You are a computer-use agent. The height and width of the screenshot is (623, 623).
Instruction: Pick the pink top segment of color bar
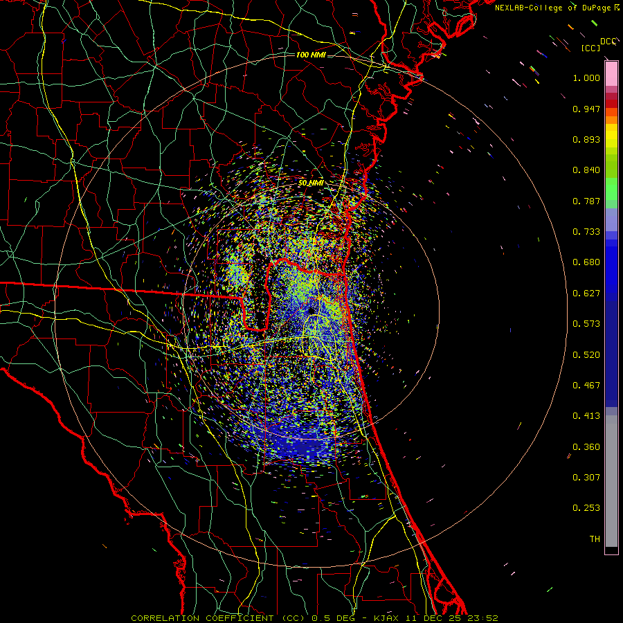(x=611, y=74)
